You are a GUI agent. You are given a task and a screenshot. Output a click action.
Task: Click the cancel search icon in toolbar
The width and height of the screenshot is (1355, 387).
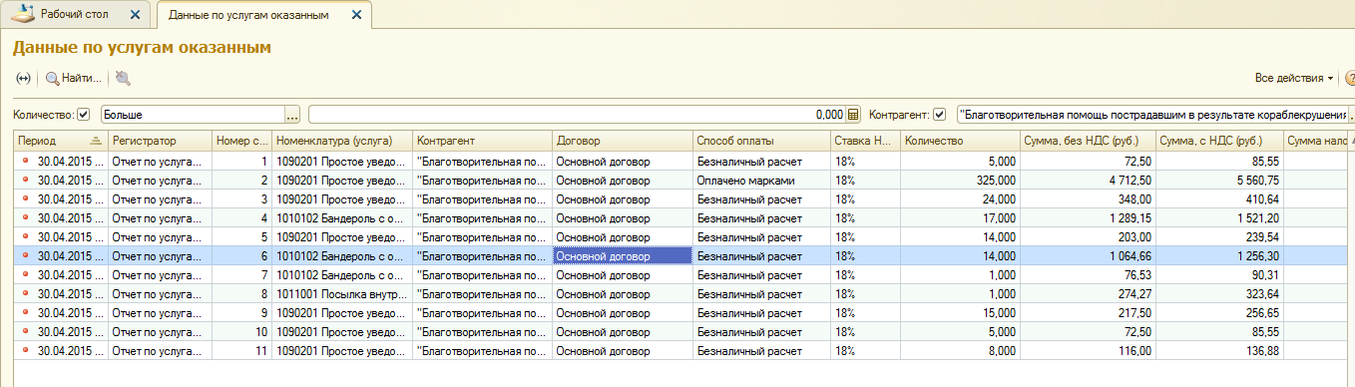[x=123, y=78]
